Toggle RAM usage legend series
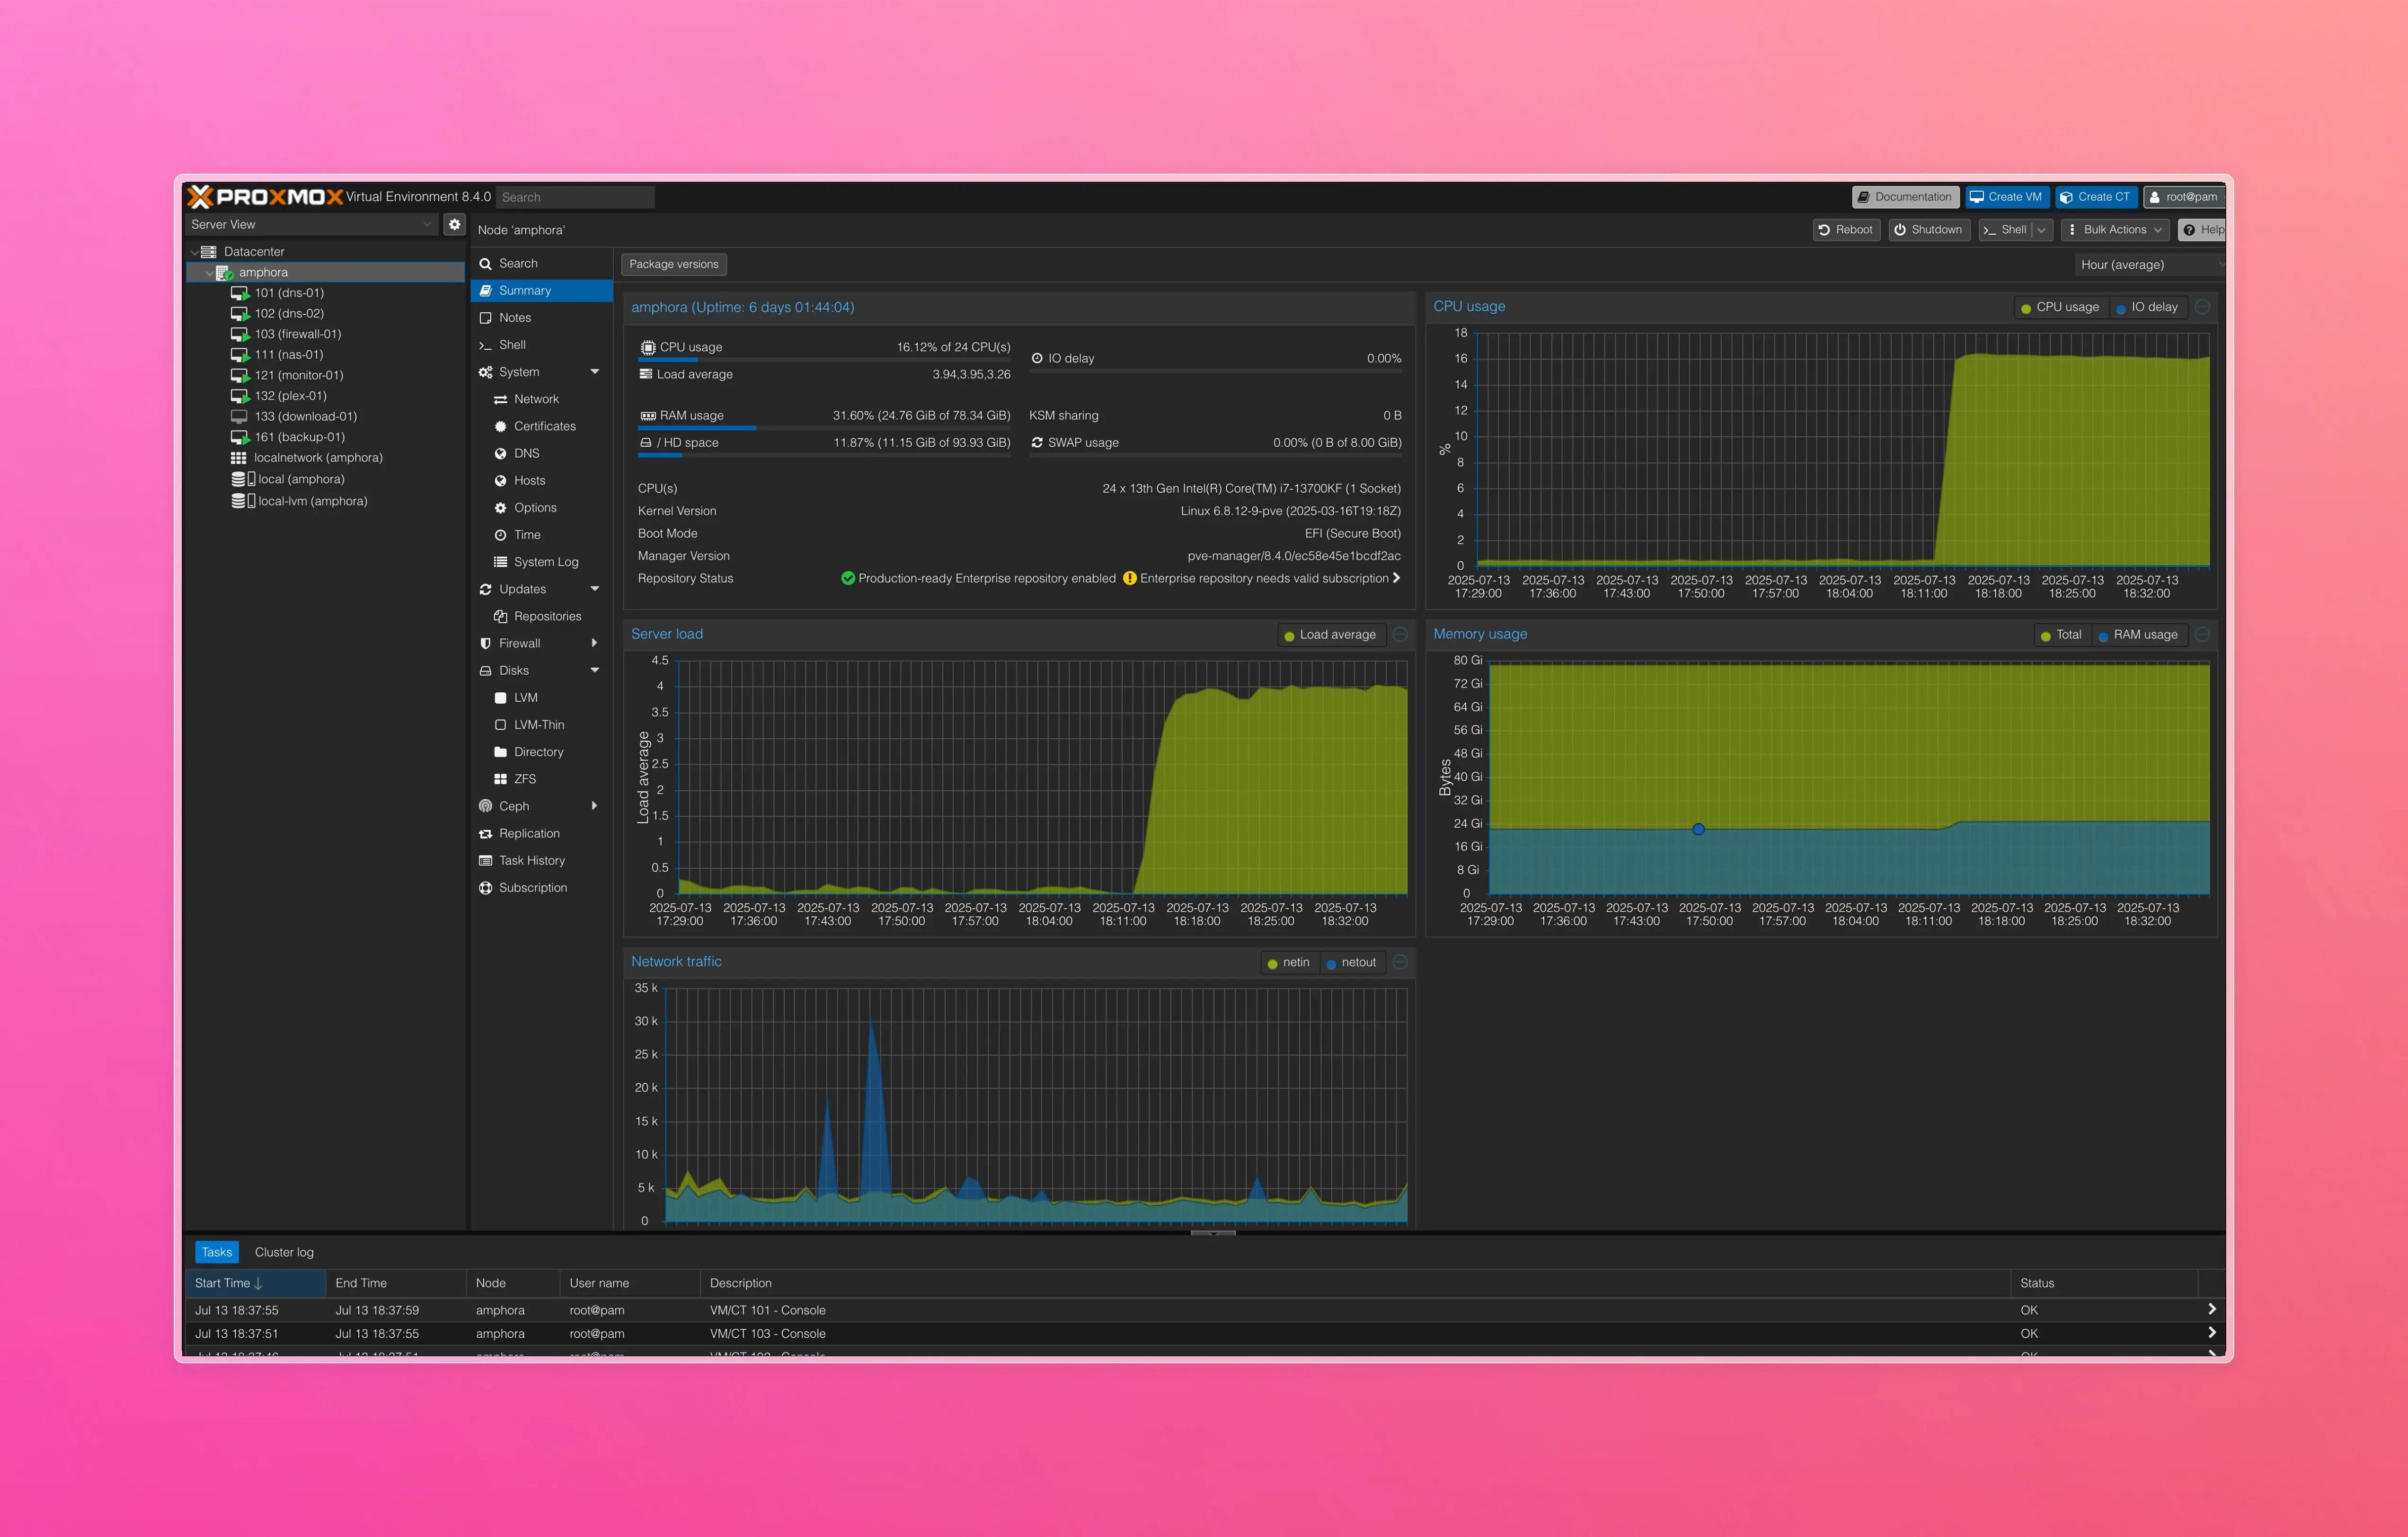This screenshot has height=1537, width=2408. click(x=2139, y=635)
